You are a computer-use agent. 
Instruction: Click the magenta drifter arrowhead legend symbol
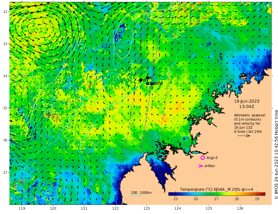[201, 166]
